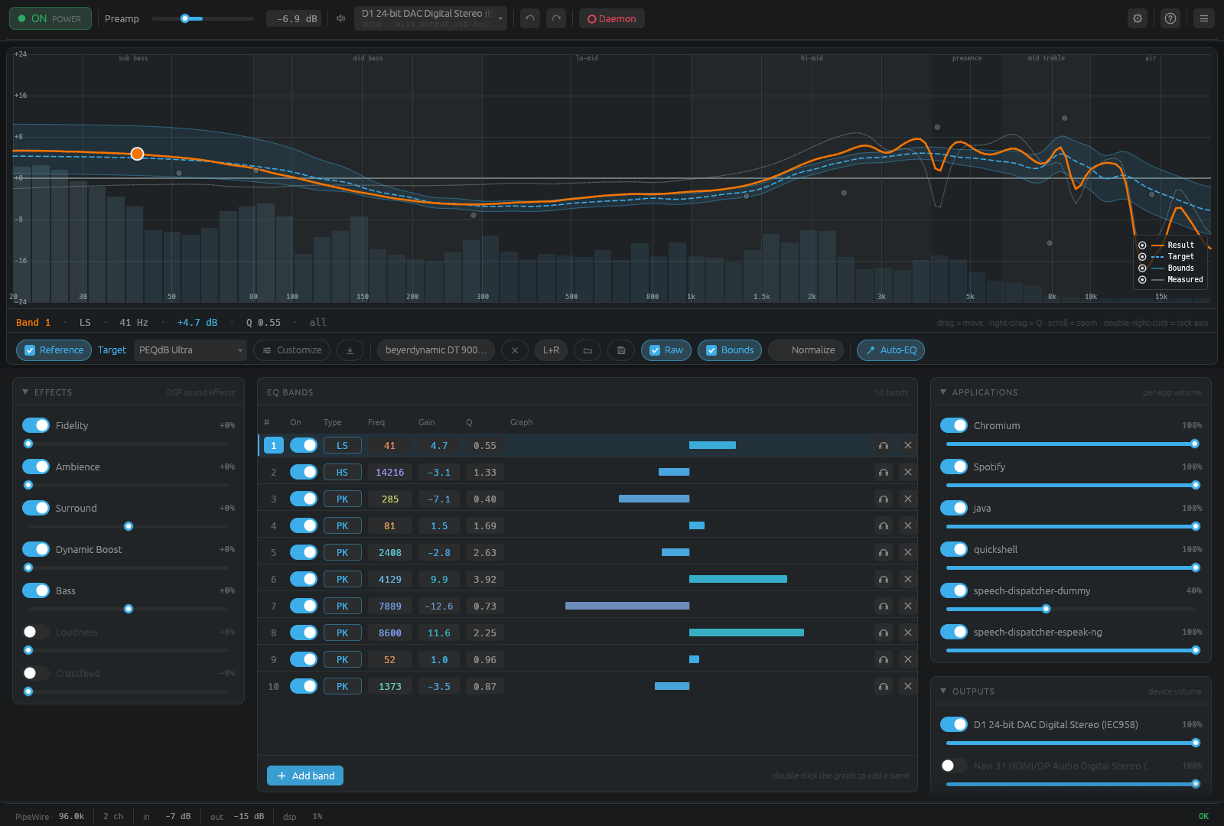The width and height of the screenshot is (1224, 826).
Task: Change band 2 HS filter type
Action: (342, 472)
